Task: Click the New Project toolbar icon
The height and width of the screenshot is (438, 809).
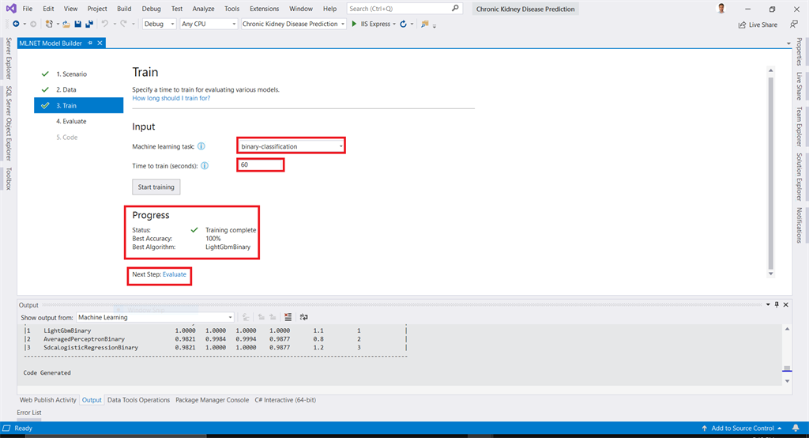Action: coord(49,24)
